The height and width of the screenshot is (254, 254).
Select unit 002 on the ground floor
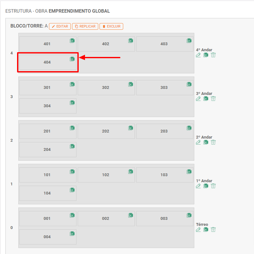pos(106,219)
